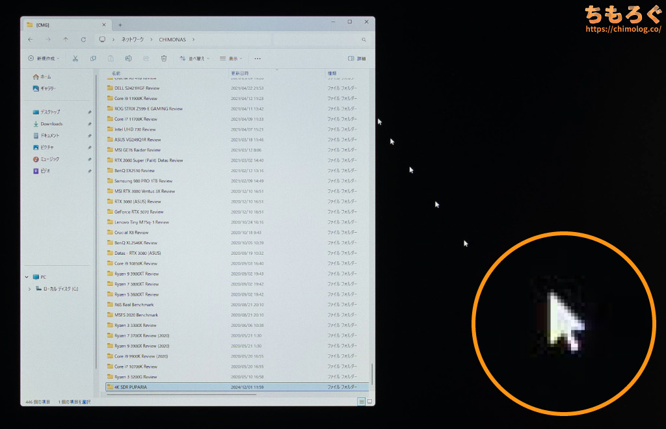666x429 pixels.
Task: Click the Copy icon in toolbar
Action: click(93, 58)
